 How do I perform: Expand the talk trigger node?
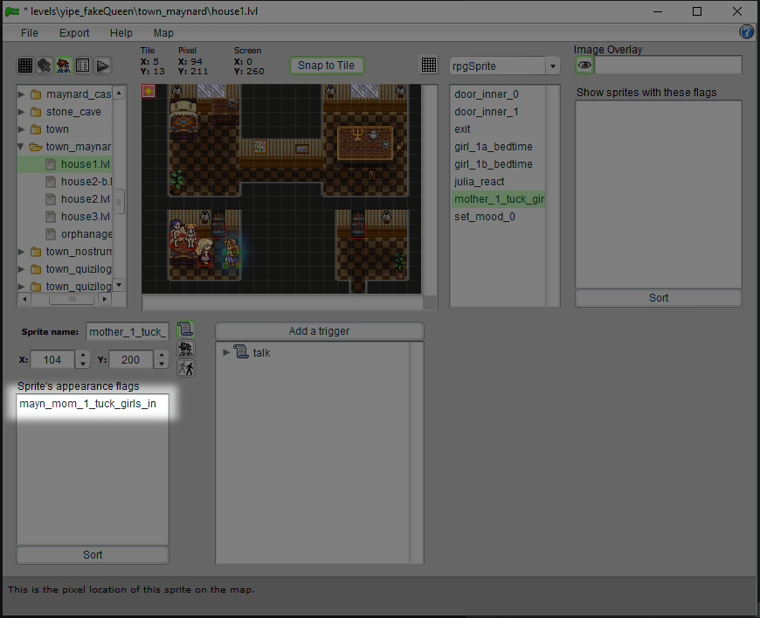click(x=227, y=353)
